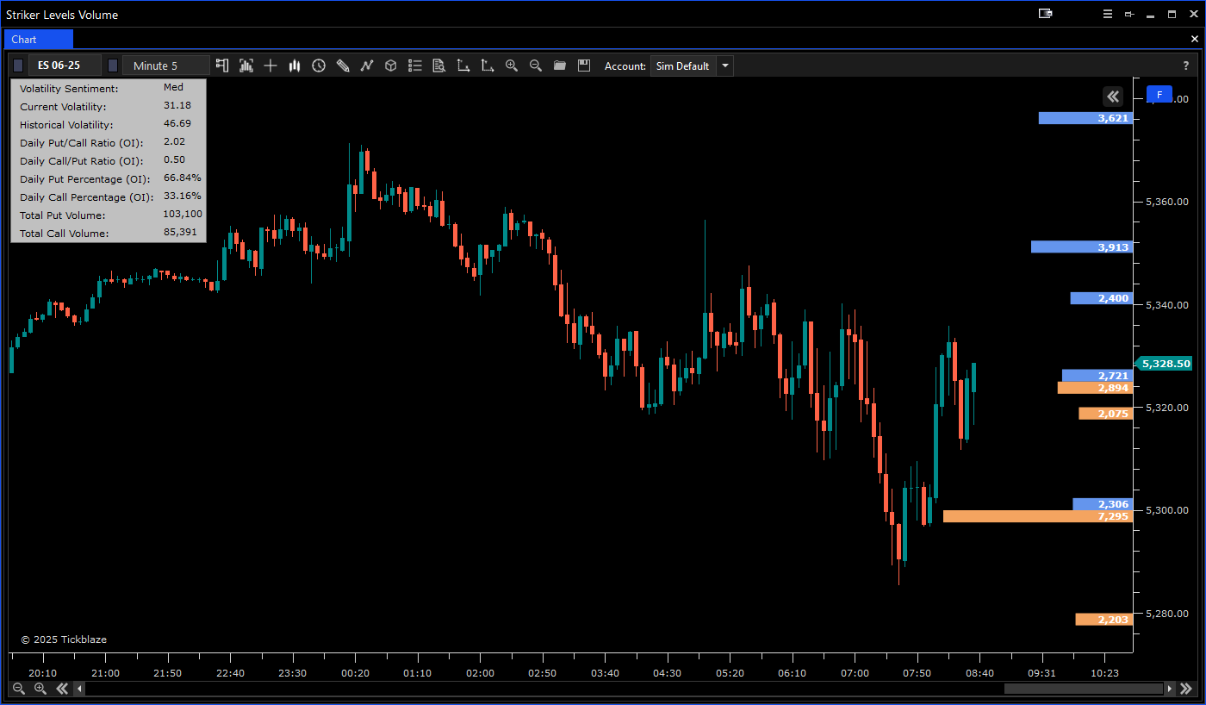This screenshot has width=1206, height=705.
Task: Click the first axis scaling icon
Action: (x=463, y=66)
